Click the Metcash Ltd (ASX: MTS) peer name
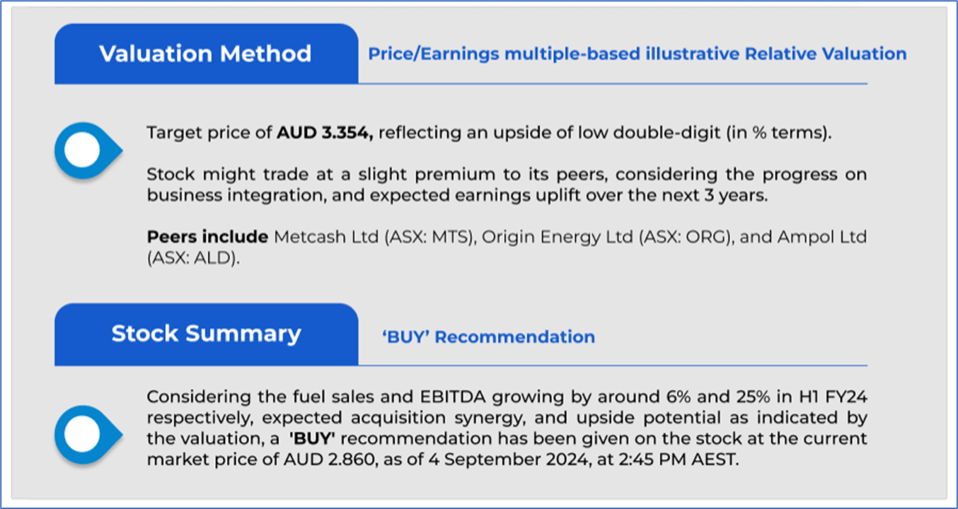958x509 pixels. 373,237
